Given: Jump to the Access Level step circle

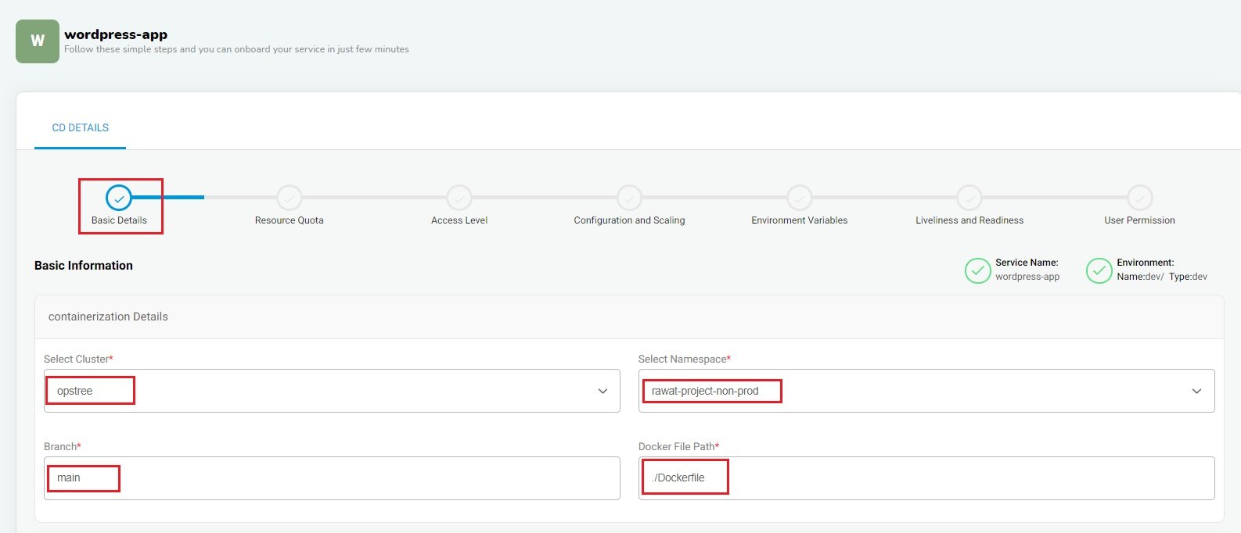Looking at the screenshot, I should tap(459, 199).
